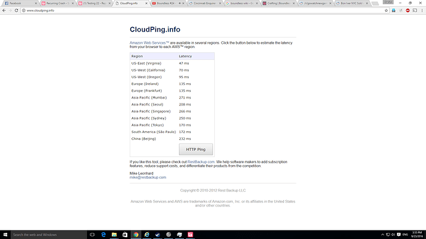The width and height of the screenshot is (426, 239).
Task: Click the pink app icon in taskbar
Action: [x=190, y=235]
